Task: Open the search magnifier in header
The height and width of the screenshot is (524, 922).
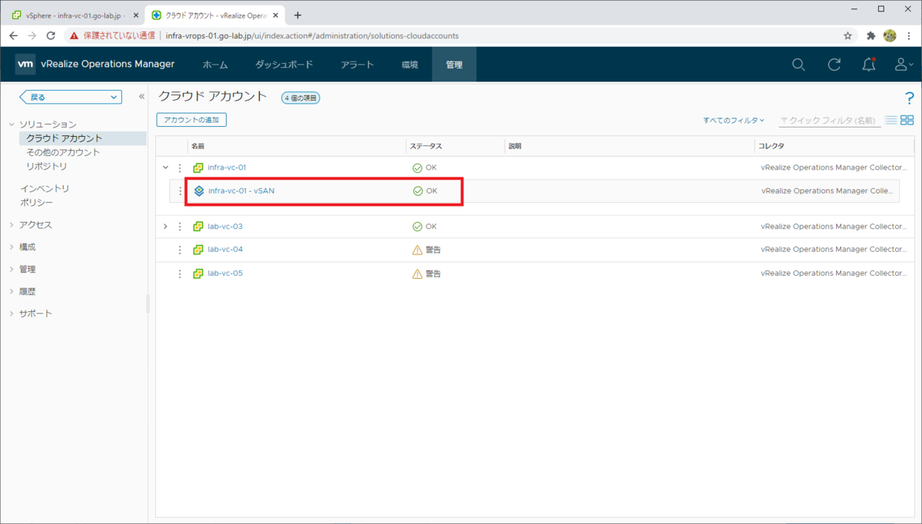Action: pos(798,65)
